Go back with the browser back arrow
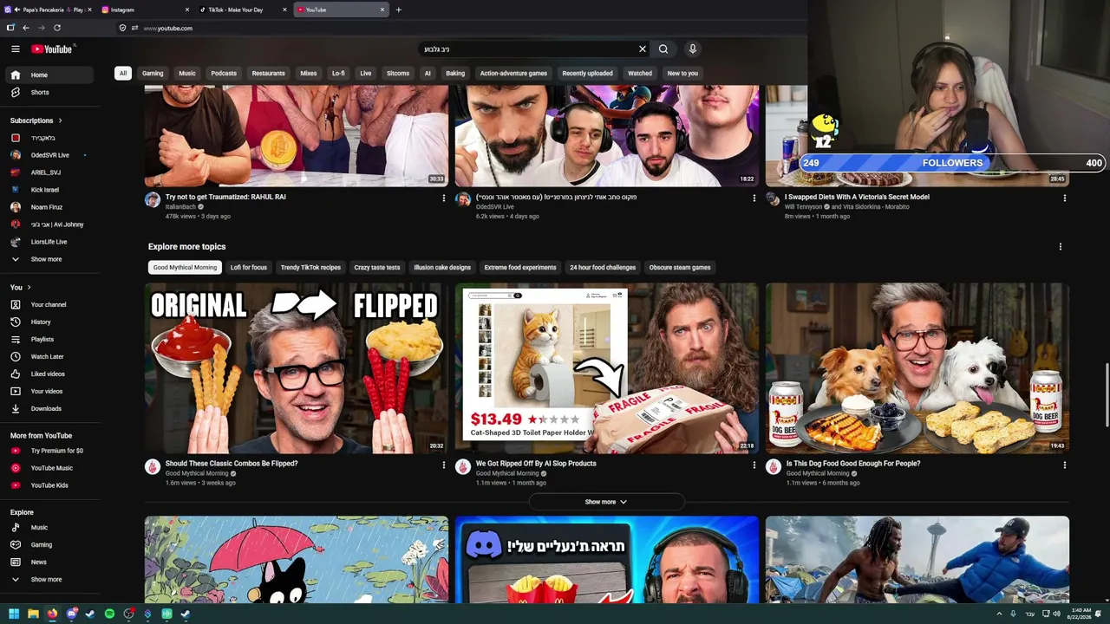The width and height of the screenshot is (1110, 624). (26, 28)
